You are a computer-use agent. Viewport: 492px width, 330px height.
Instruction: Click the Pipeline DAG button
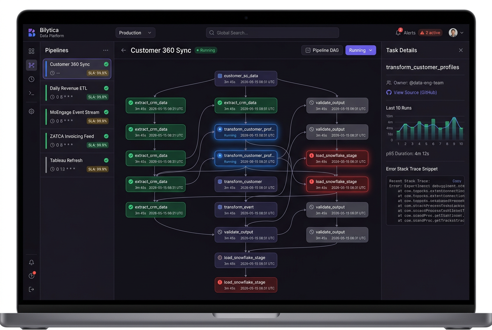click(x=322, y=50)
